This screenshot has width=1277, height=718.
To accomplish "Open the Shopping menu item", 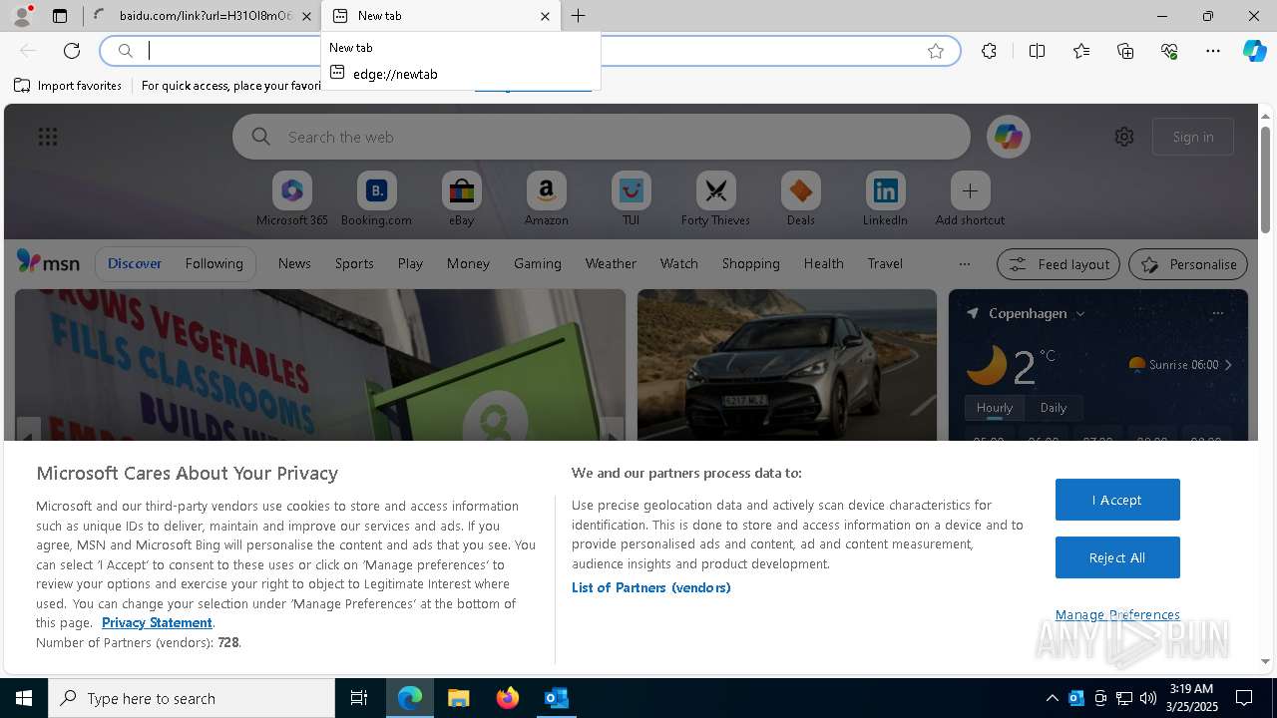I will pyautogui.click(x=750, y=263).
